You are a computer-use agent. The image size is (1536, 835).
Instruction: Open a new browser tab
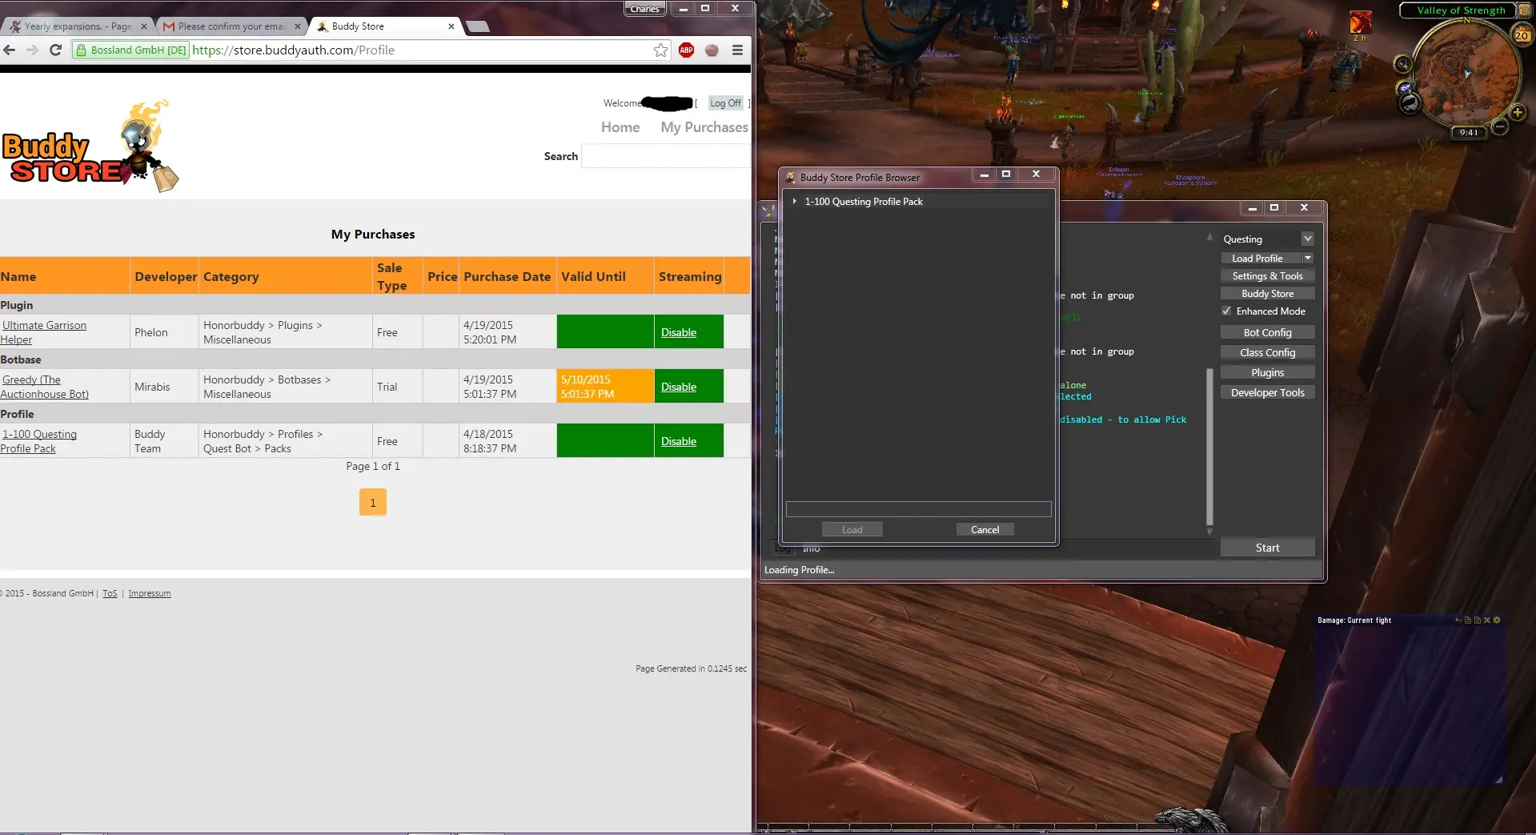coord(478,26)
